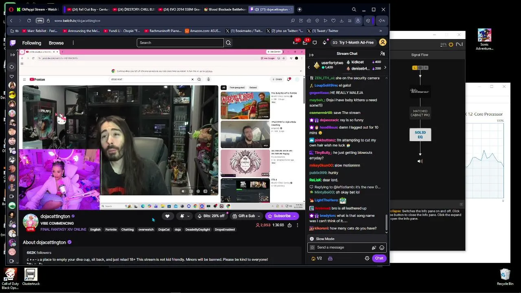The width and height of the screenshot is (521, 293).
Task: Reload the Twitch page in Opera
Action: coord(29,21)
